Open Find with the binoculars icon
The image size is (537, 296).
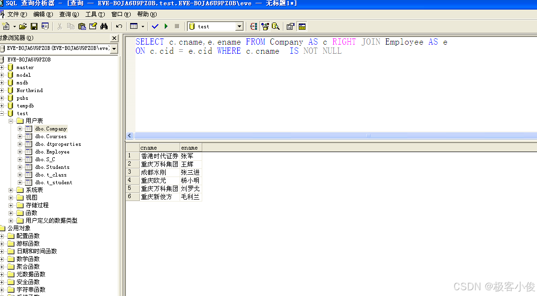pyautogui.click(x=104, y=26)
